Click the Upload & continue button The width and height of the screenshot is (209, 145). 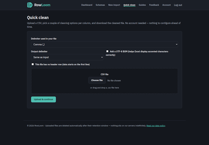43,100
